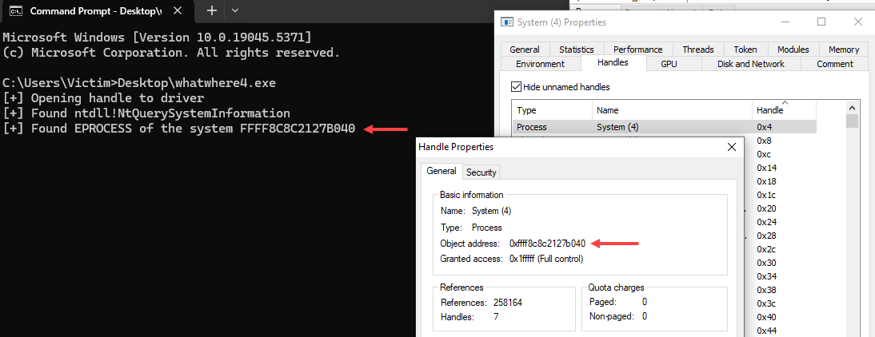Select handle 0x44 row
This screenshot has height=337, width=875.
765,331
